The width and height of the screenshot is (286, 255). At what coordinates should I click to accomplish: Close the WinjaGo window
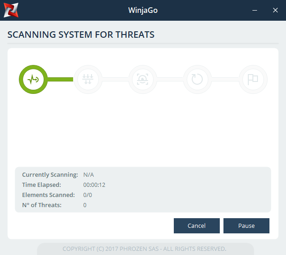coord(275,10)
